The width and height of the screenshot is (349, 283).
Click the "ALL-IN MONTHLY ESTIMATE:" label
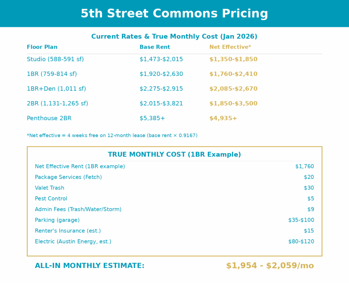90,266
